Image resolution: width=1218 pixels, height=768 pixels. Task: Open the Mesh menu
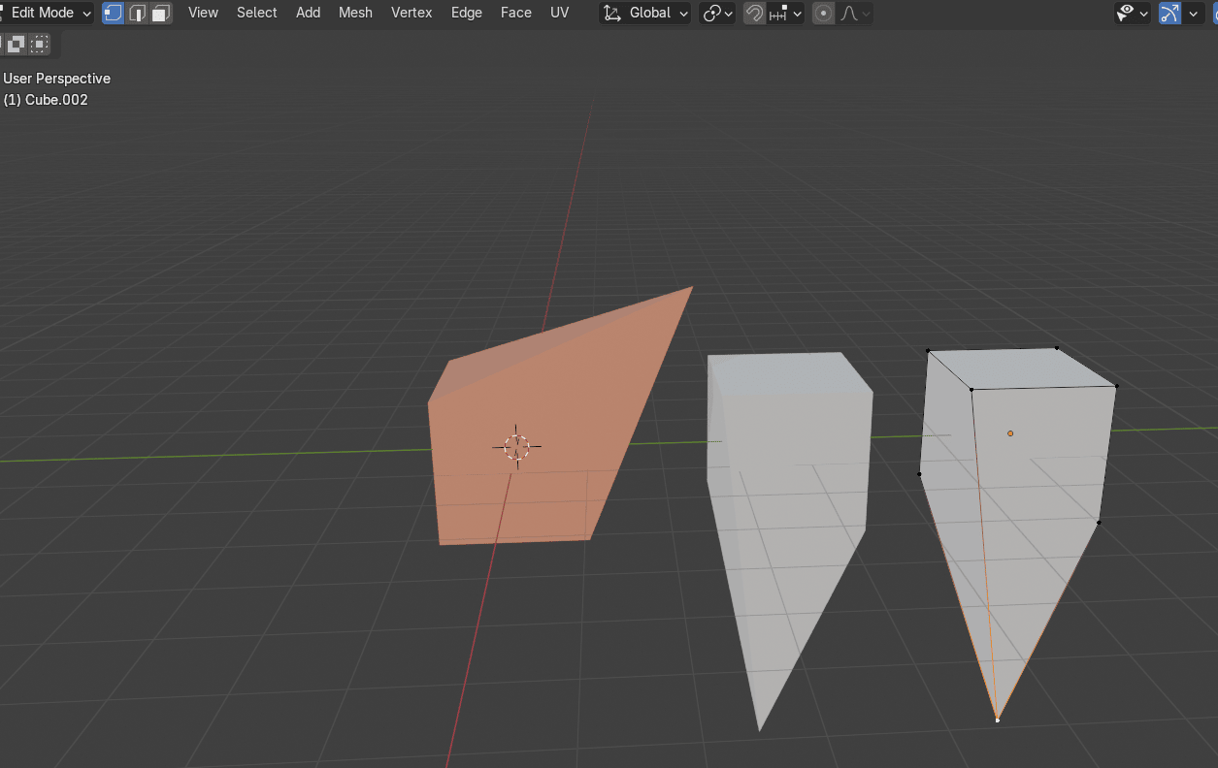tap(355, 13)
